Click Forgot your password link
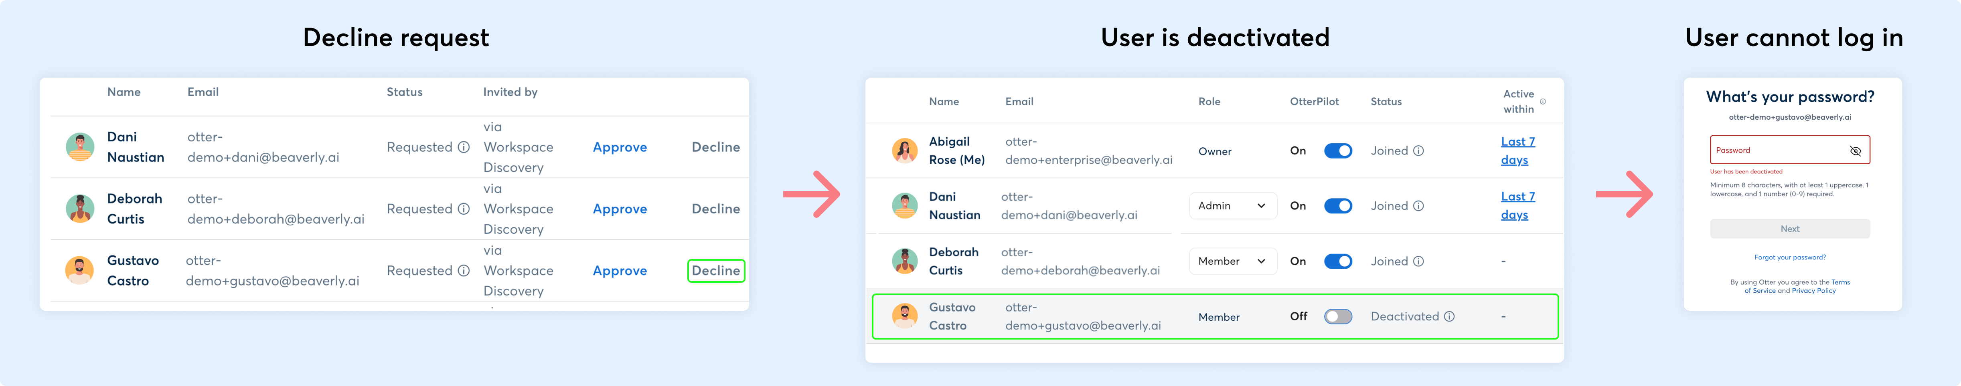Screen dimensions: 1961x386 [x=1790, y=257]
